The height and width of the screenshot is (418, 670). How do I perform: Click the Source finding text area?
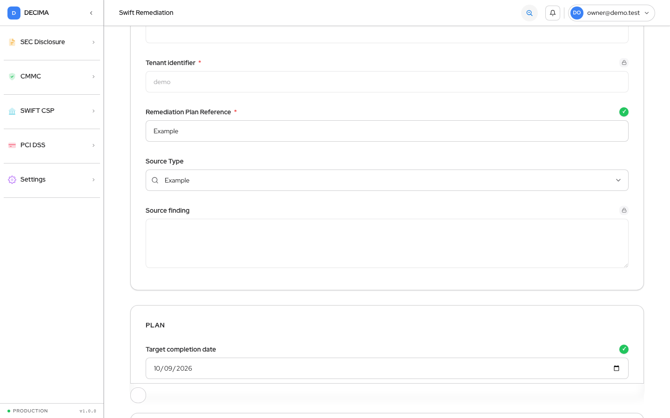pyautogui.click(x=387, y=243)
